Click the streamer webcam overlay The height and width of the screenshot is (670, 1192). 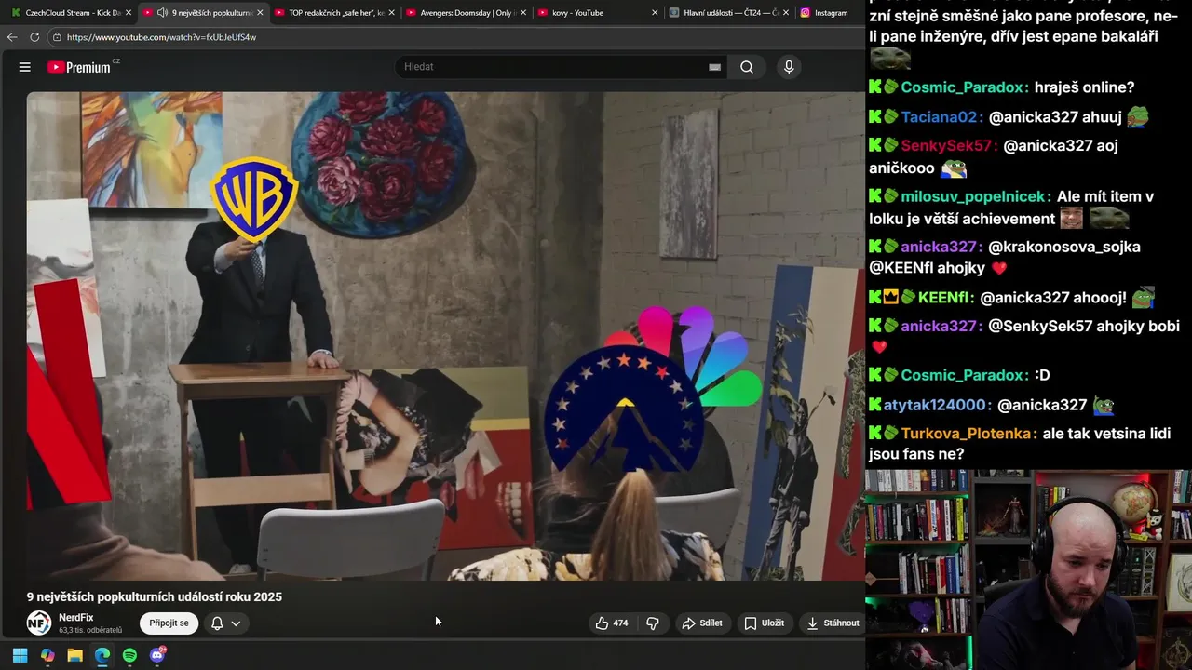pos(1028,569)
